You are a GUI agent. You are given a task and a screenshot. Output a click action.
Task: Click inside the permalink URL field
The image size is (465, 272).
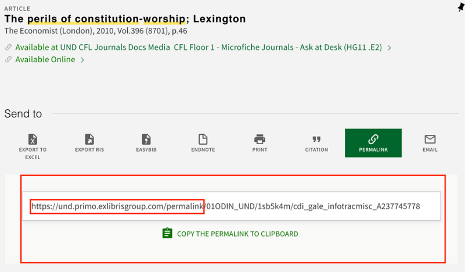coord(232,206)
